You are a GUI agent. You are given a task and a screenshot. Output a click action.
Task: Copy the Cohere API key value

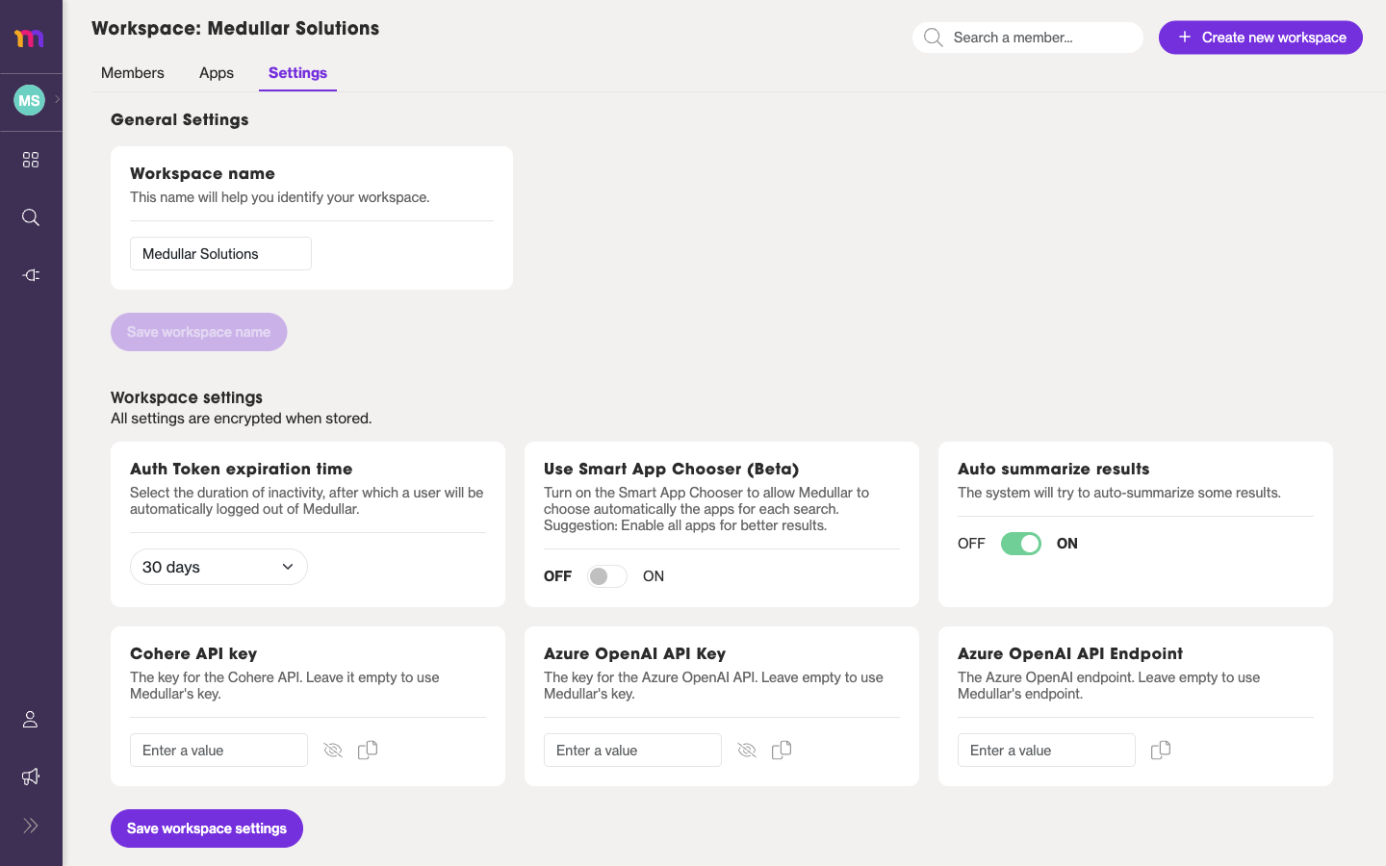(368, 750)
